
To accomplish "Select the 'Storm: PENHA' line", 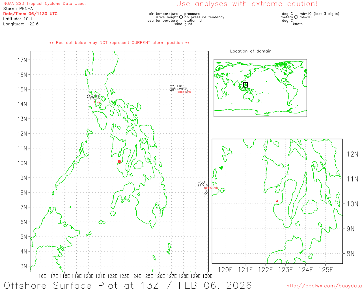I will tap(18, 9).
